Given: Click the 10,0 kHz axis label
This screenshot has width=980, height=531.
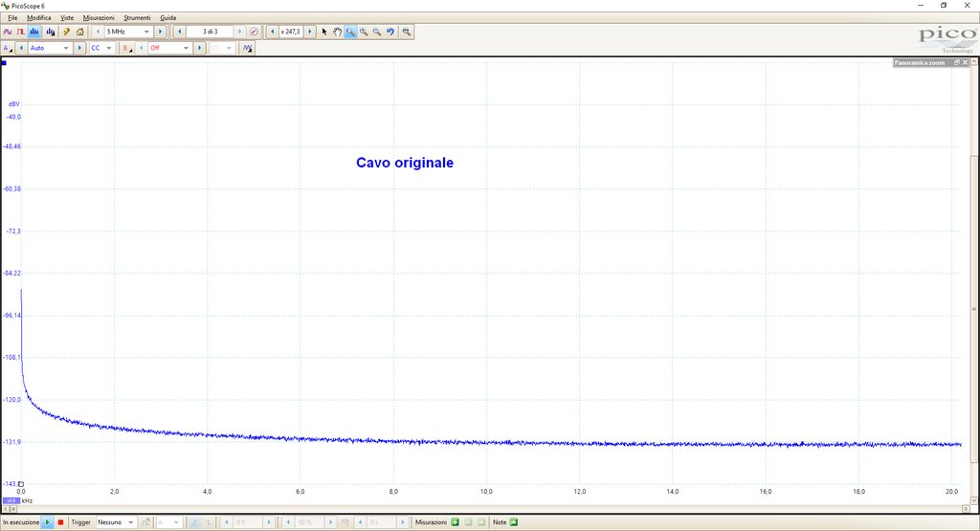Looking at the screenshot, I should pyautogui.click(x=486, y=492).
